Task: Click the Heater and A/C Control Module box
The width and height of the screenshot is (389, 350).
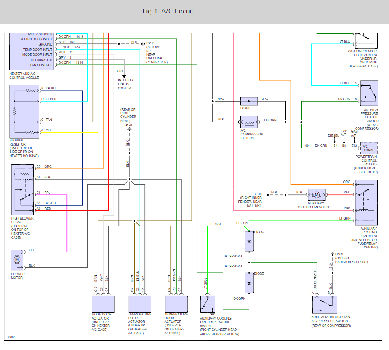Action: 32,51
